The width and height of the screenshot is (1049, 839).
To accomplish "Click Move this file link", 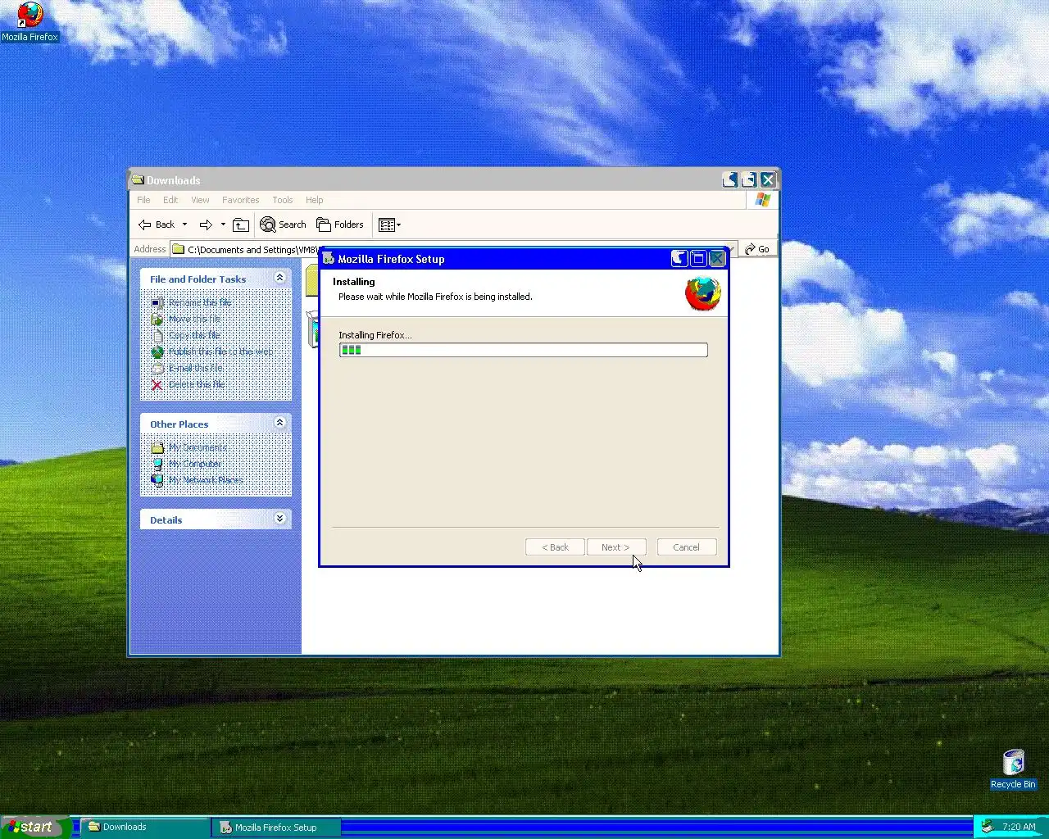I will pyautogui.click(x=194, y=320).
